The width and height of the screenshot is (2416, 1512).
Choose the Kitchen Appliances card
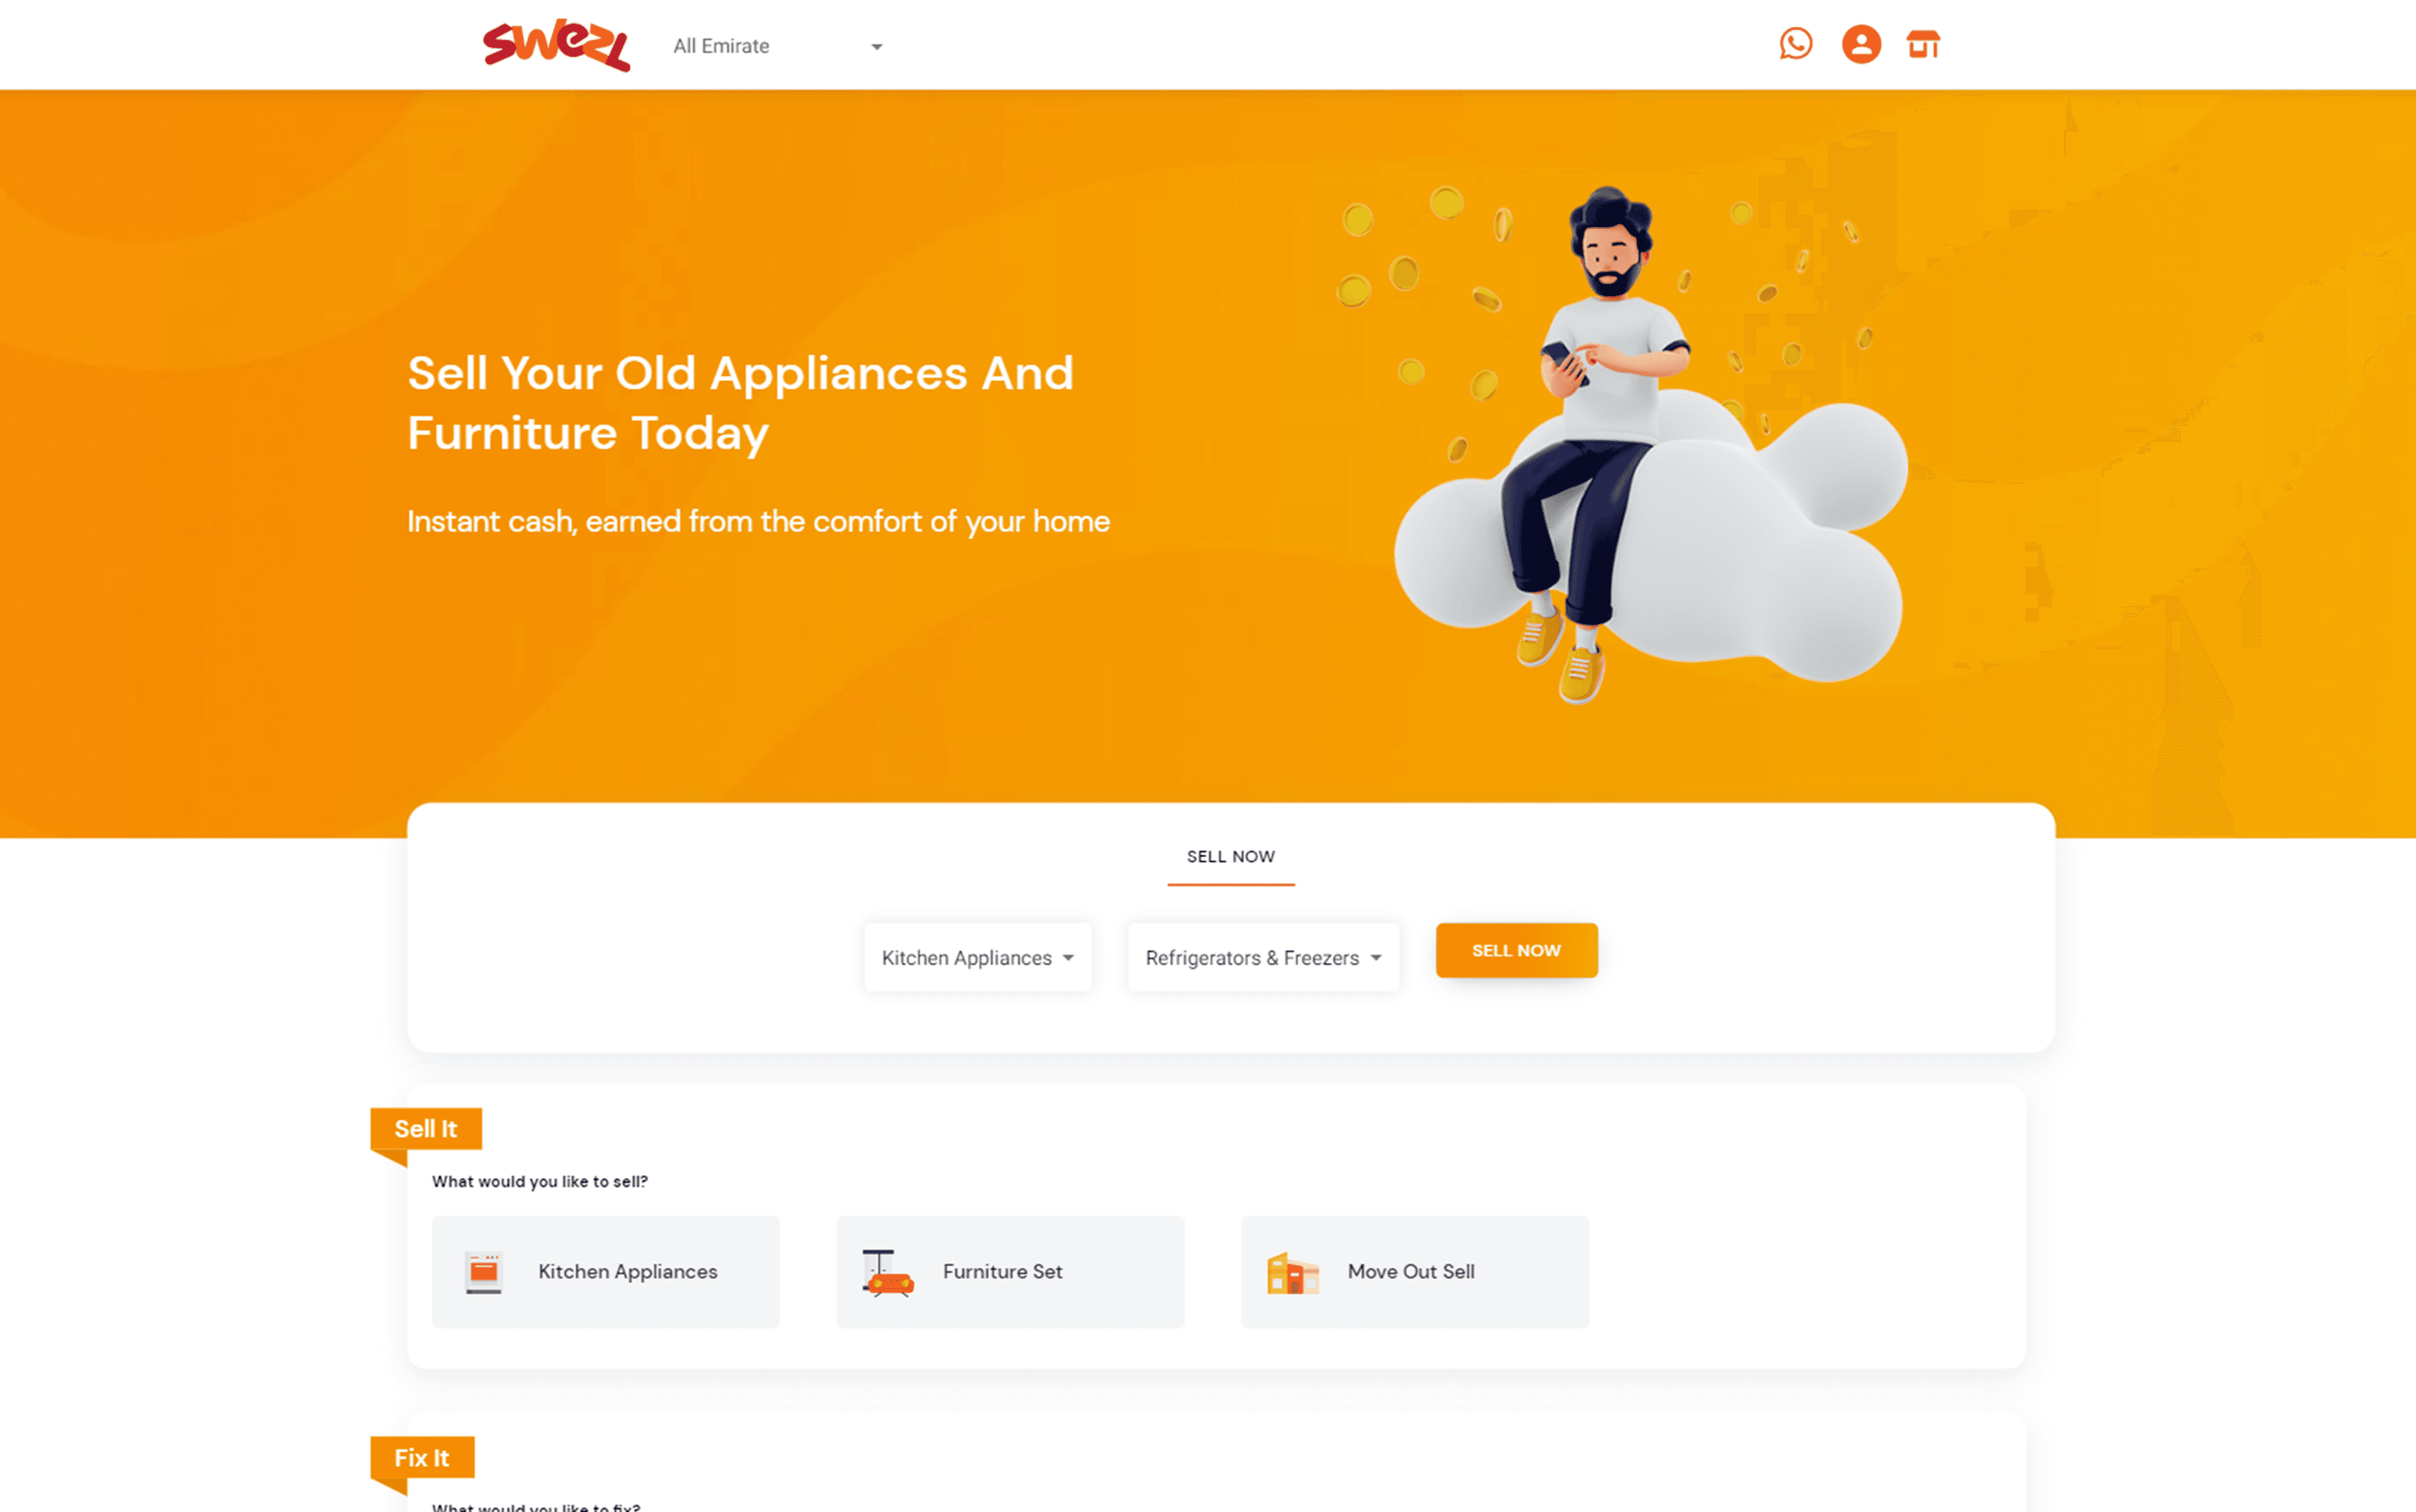point(605,1272)
